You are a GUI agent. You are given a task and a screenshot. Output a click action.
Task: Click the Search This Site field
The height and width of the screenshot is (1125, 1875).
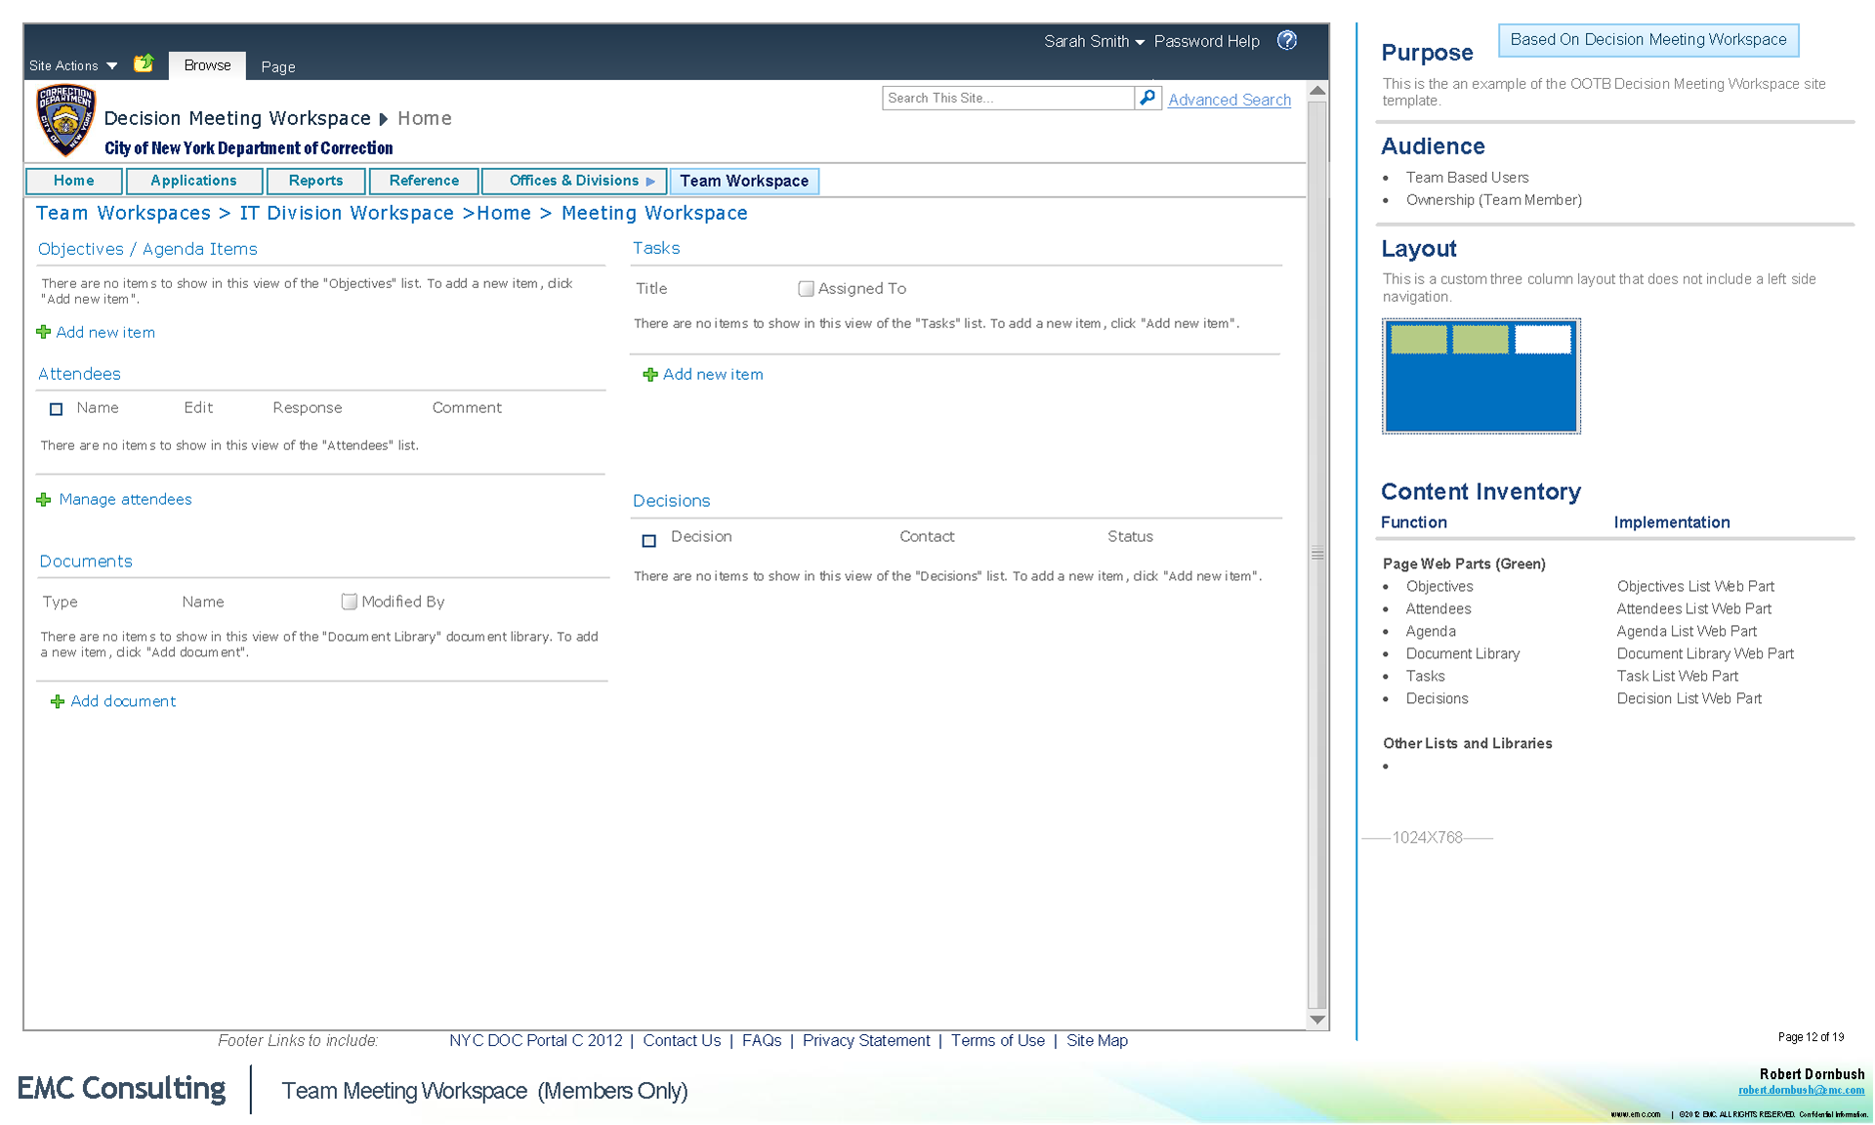(x=1006, y=98)
